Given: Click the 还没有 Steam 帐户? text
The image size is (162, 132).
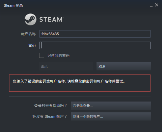Looking at the screenshot, I should pos(50,116).
